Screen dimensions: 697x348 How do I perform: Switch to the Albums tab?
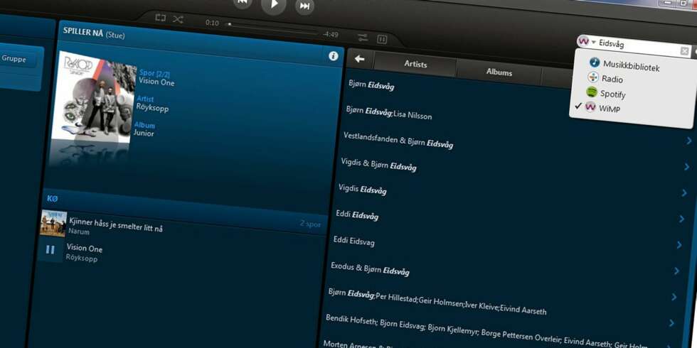click(x=499, y=72)
